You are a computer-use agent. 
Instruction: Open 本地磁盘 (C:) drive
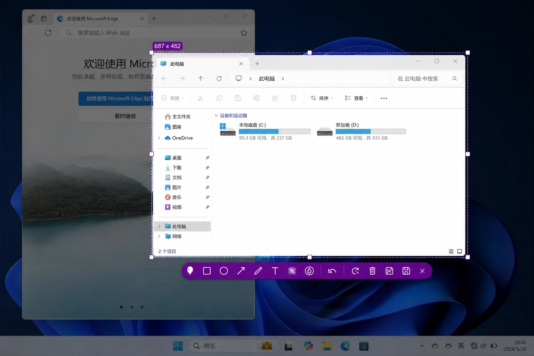click(265, 131)
